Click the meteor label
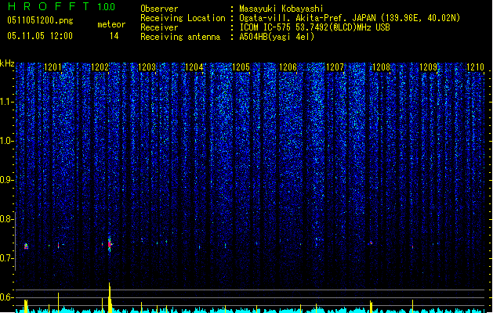This screenshot has width=493, height=313. (x=111, y=24)
